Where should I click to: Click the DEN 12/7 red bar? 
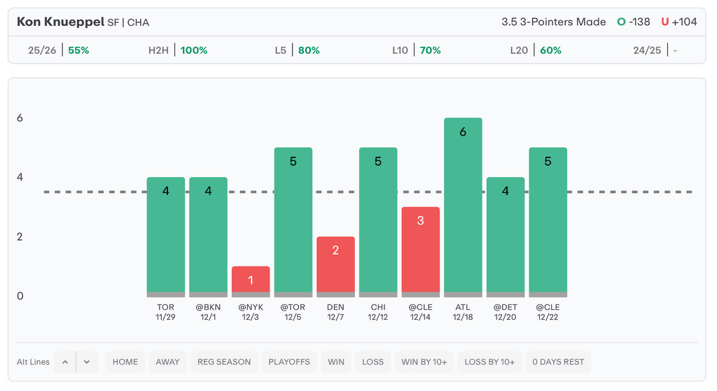[335, 266]
